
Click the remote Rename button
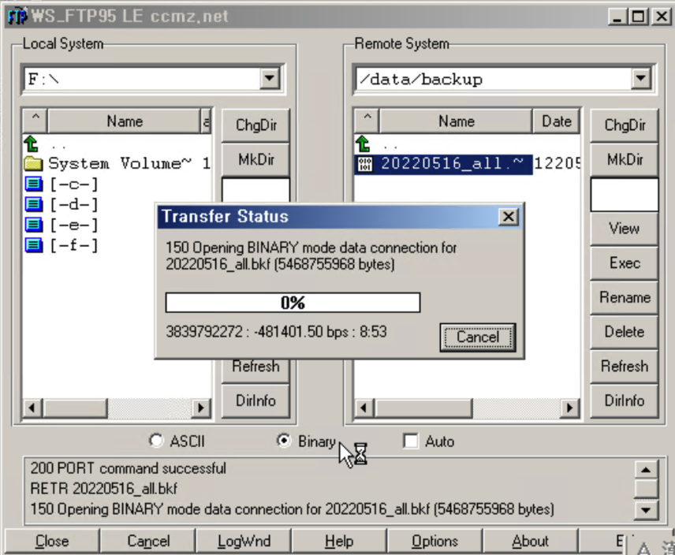[625, 297]
